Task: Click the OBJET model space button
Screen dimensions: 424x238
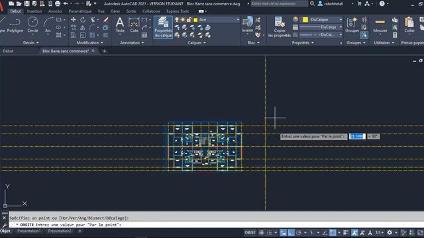Action: pyautogui.click(x=250, y=232)
